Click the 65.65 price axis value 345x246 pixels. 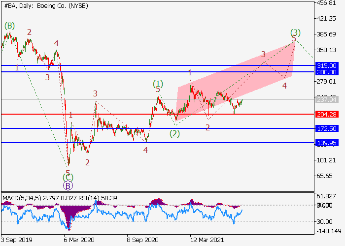(x=324, y=176)
